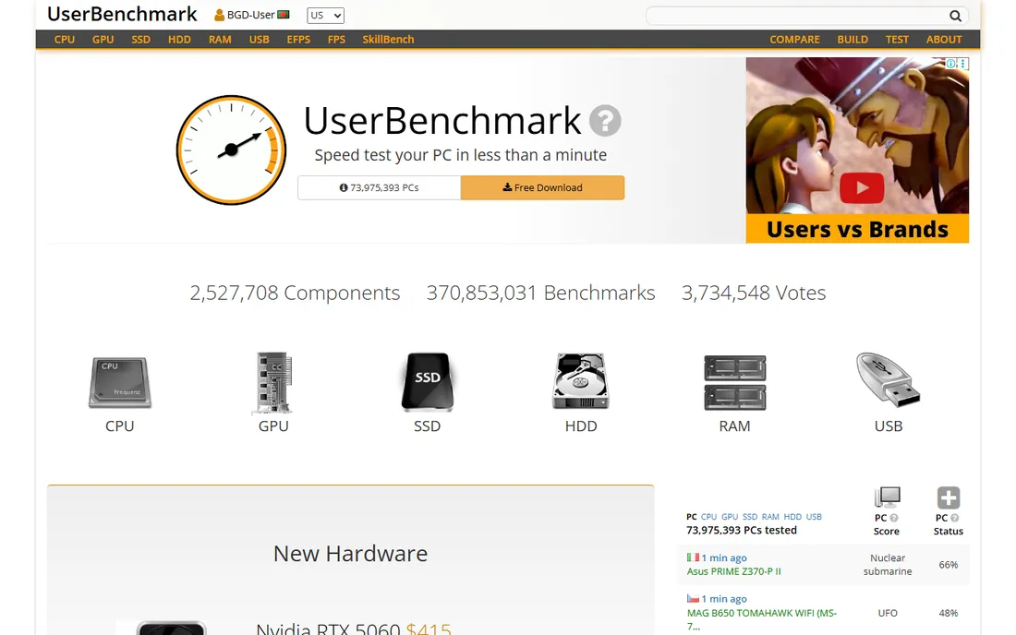This screenshot has height=635, width=1016.
Task: Click the 73,975,393 PCs button
Action: [x=379, y=187]
